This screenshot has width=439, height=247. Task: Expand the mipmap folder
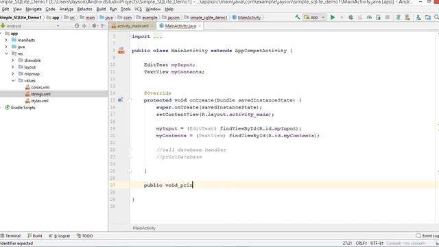tap(13, 73)
